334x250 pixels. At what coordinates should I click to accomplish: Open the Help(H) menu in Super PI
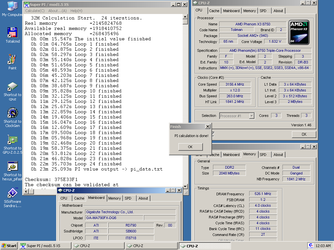[x=76, y=11]
